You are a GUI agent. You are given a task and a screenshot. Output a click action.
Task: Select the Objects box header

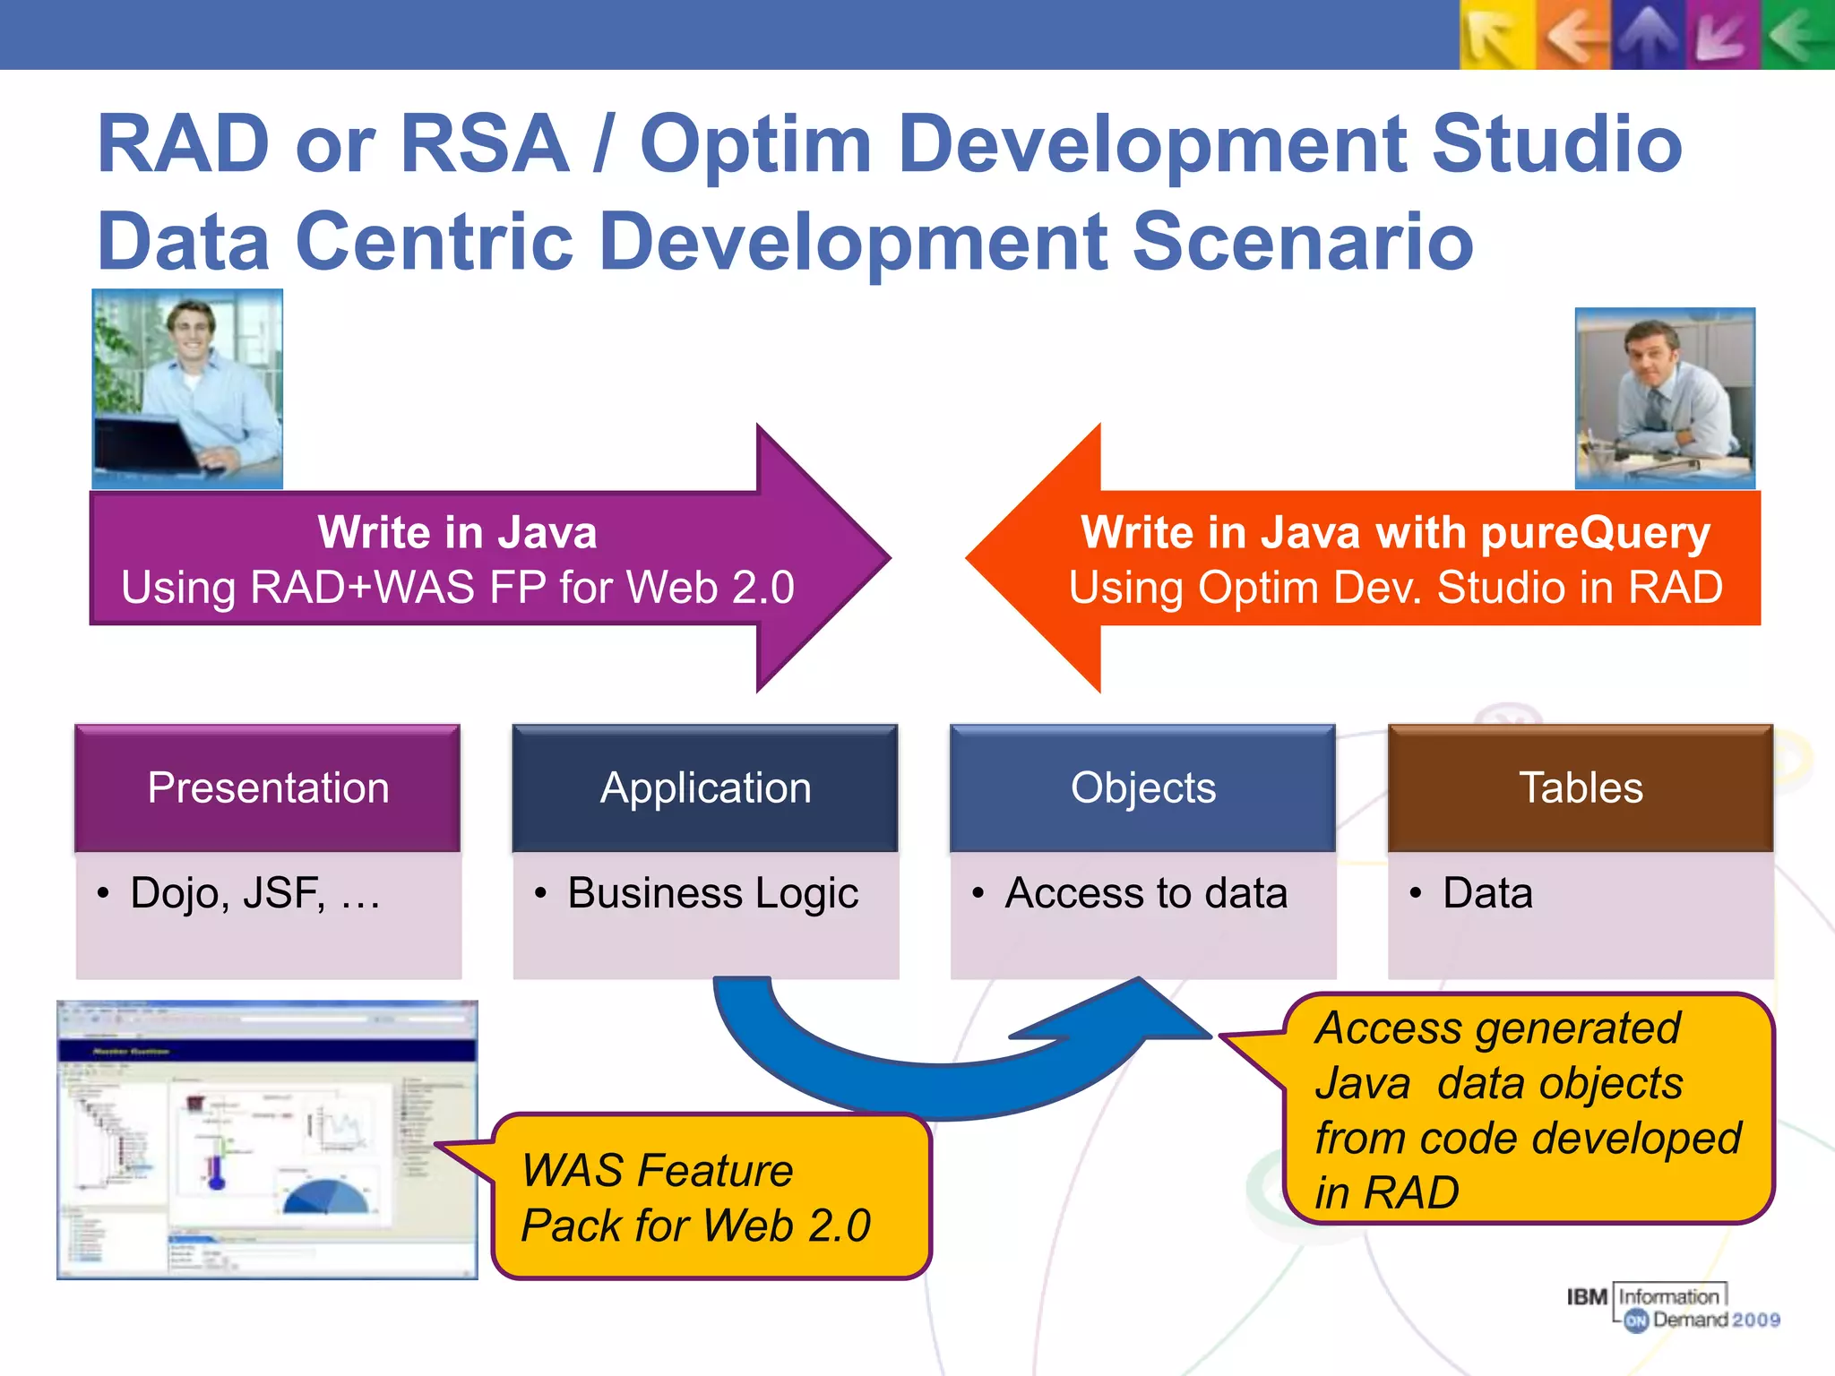[x=1142, y=788]
